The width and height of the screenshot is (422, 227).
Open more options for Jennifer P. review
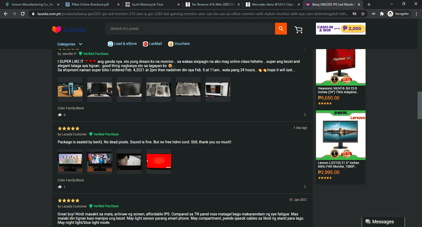click(x=305, y=115)
